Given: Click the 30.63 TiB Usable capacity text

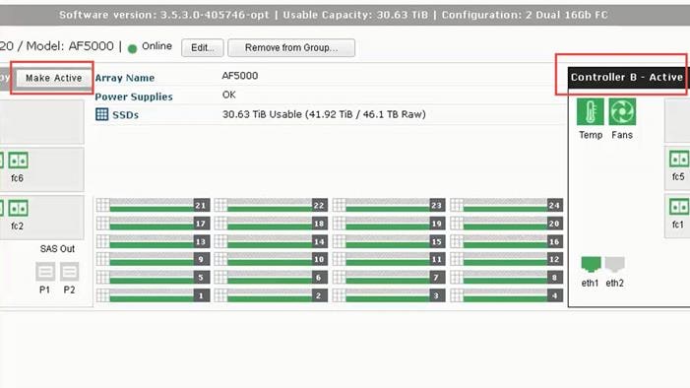Looking at the screenshot, I should (x=324, y=114).
